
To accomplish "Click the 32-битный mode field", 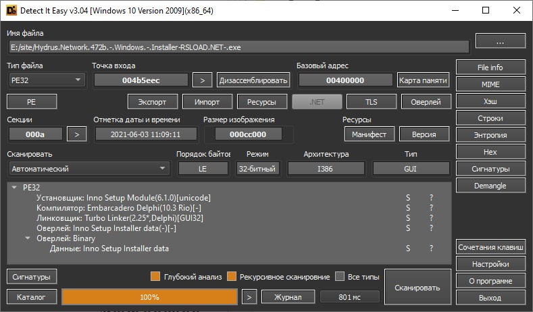I will (x=257, y=169).
